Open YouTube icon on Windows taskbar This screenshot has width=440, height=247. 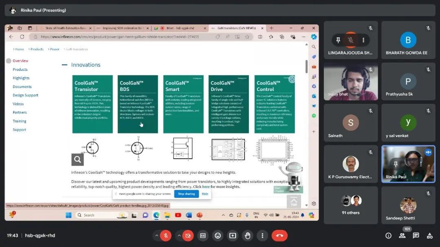(178, 215)
